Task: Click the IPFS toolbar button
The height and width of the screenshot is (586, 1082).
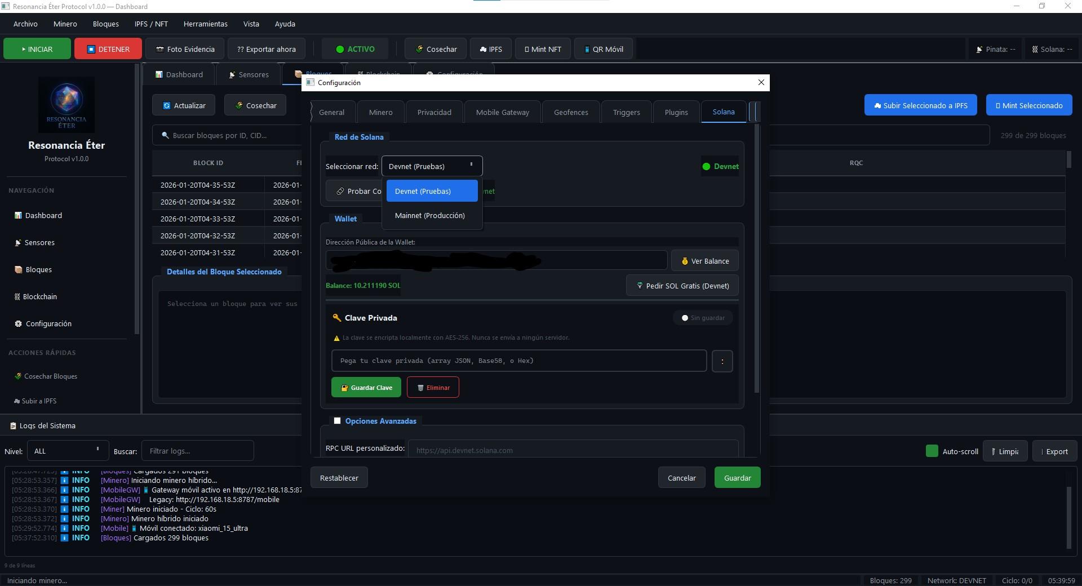Action: (490, 49)
